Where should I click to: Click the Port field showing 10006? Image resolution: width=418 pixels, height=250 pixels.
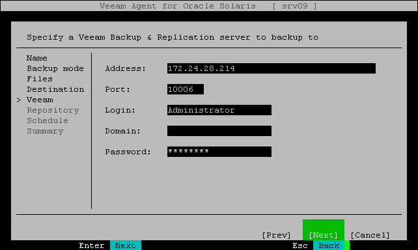186,89
